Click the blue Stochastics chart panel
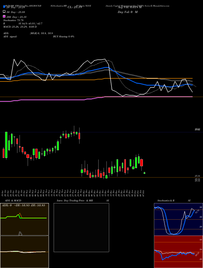Viewport: 203px width, 268px height. 178,219
